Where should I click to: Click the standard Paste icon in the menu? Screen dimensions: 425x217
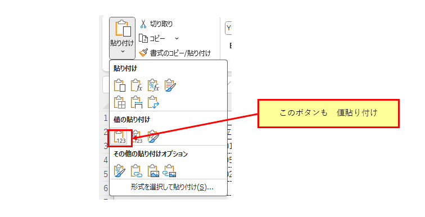pos(120,86)
